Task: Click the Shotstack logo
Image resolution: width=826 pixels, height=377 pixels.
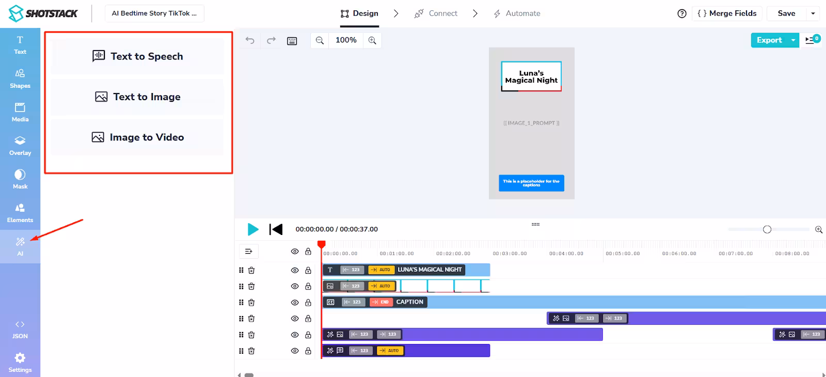Action: point(43,13)
